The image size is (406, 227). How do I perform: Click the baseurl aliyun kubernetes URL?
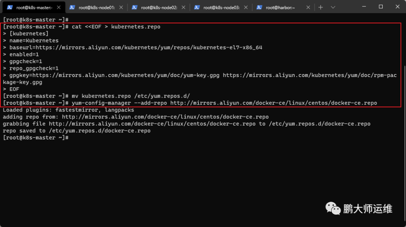149,47
